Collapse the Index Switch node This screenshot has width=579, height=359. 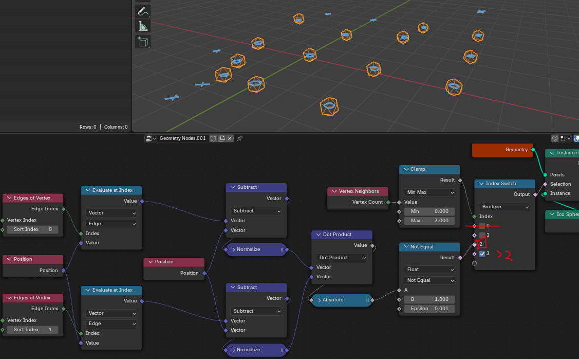pos(481,184)
